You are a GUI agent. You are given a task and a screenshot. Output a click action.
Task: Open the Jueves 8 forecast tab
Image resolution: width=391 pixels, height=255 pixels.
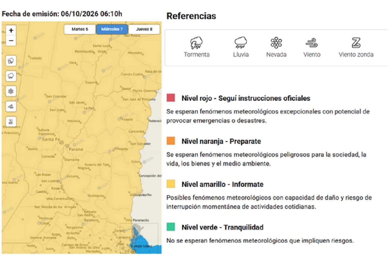[144, 29]
